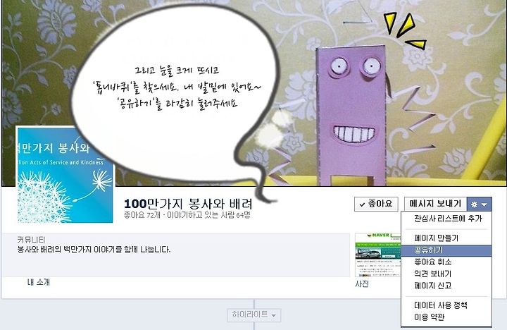The height and width of the screenshot is (330, 507).
Task: Click the page title 100만가지 봉사와 배려
Action: pos(188,204)
